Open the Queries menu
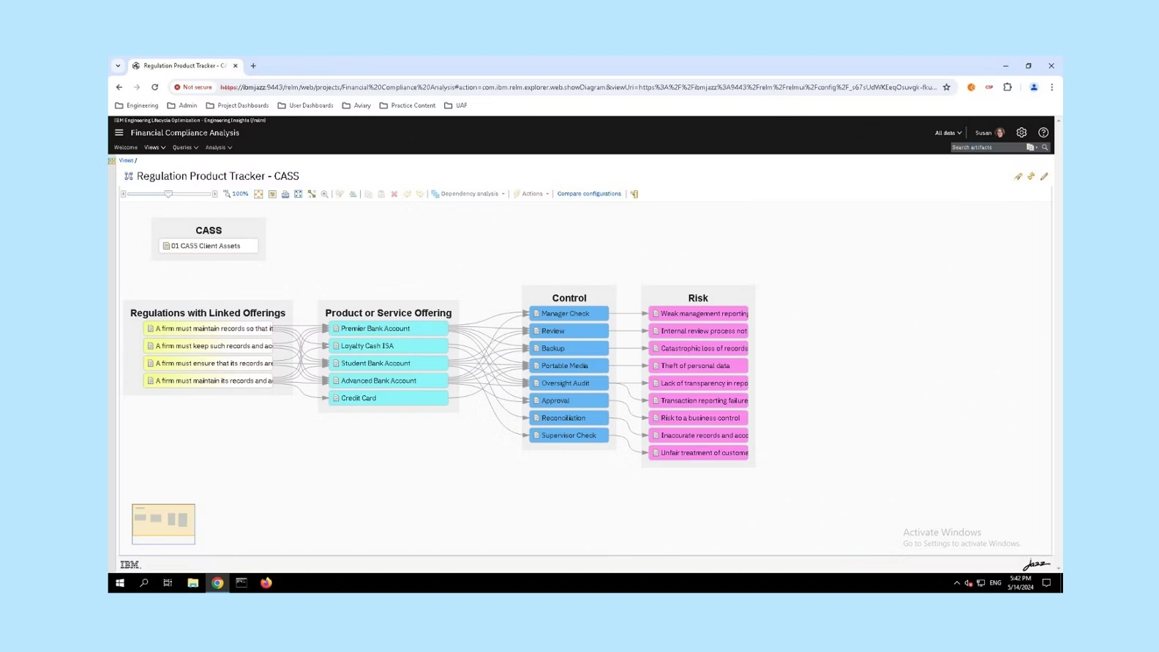The image size is (1159, 652). (x=185, y=147)
